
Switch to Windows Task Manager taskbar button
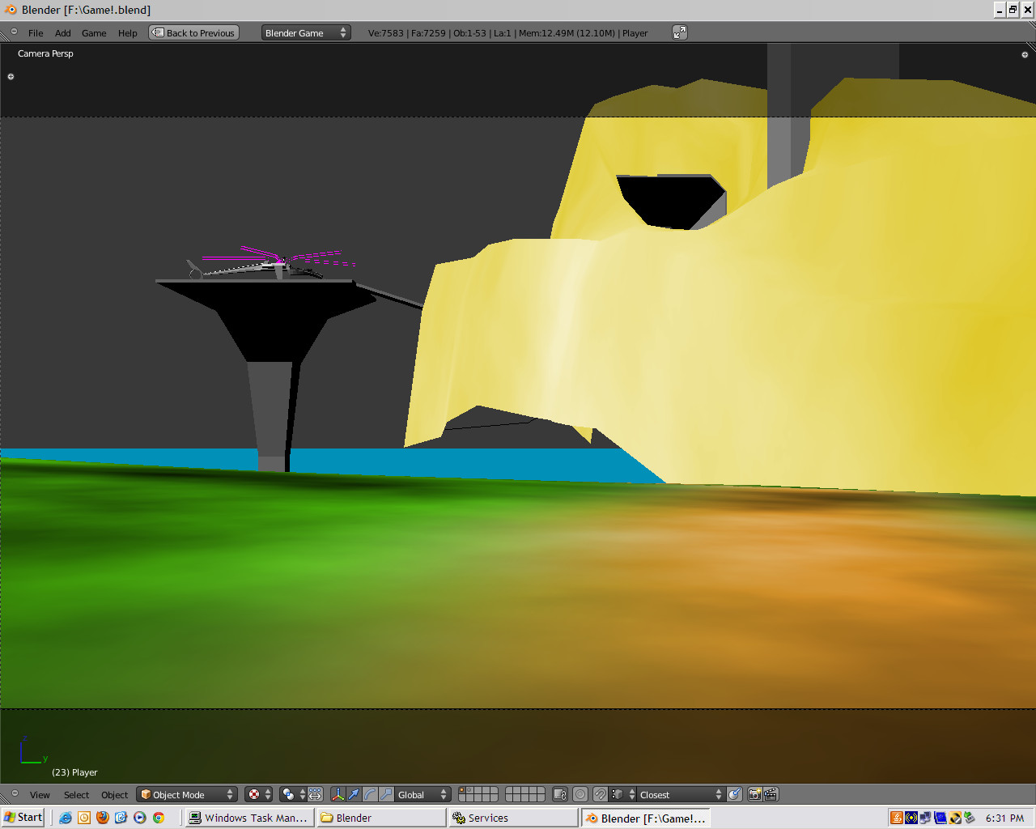248,818
